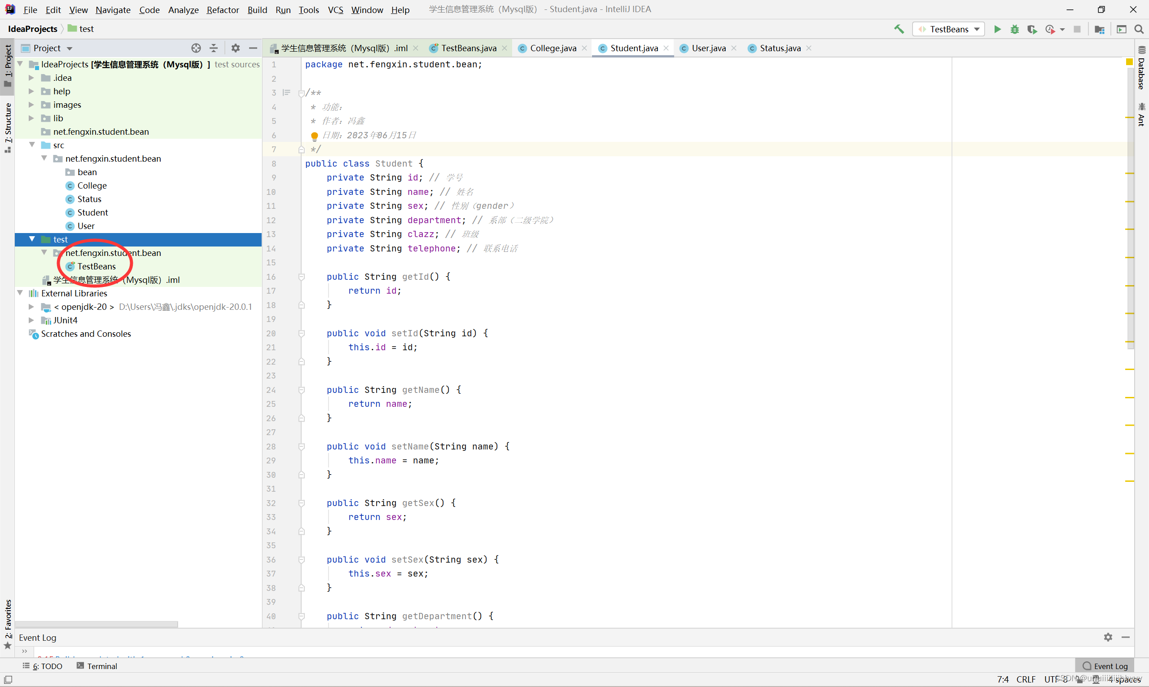This screenshot has width=1149, height=687.
Task: Close the College.java tab
Action: tap(584, 48)
